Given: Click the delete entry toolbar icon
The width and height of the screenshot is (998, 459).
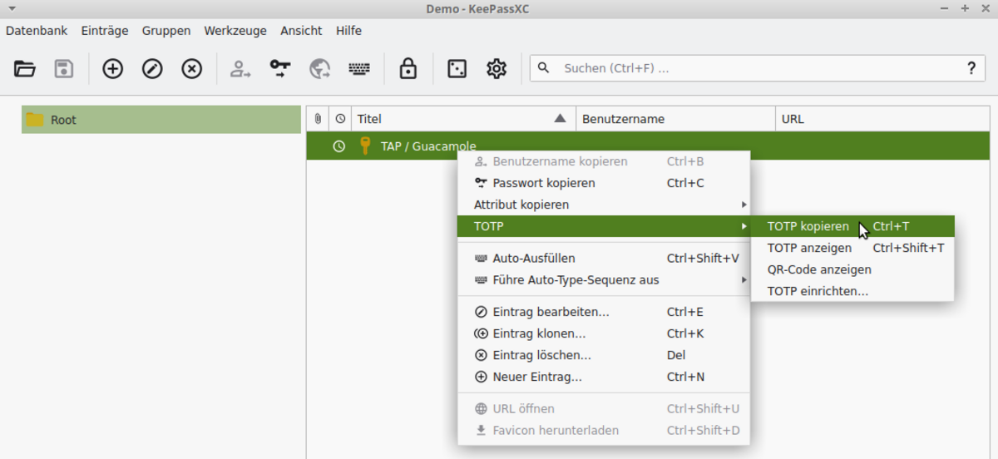Looking at the screenshot, I should pos(192,69).
